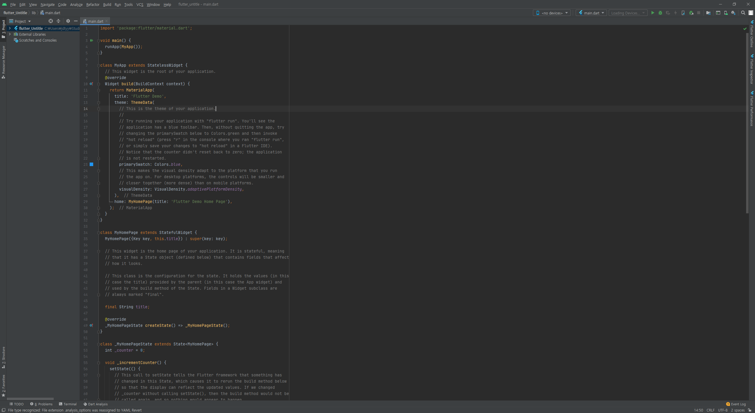Toggle the bottom-left tool window stripe button
755x413 pixels.
[x=4, y=410]
